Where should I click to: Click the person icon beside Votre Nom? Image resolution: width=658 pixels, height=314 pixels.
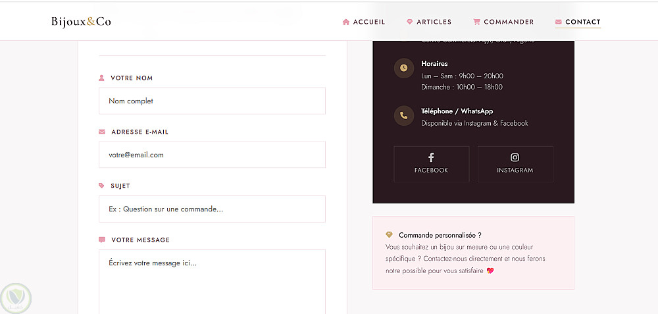(101, 78)
